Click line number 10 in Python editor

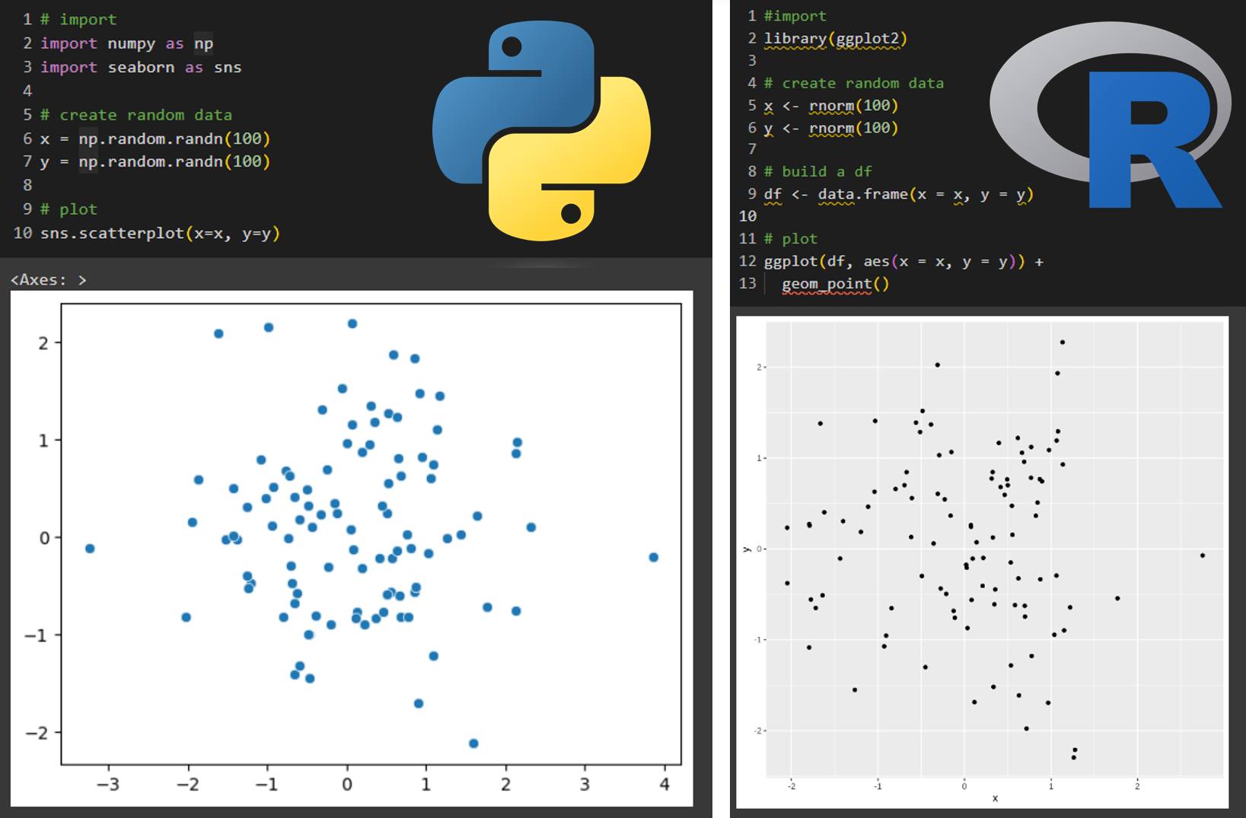(x=23, y=233)
